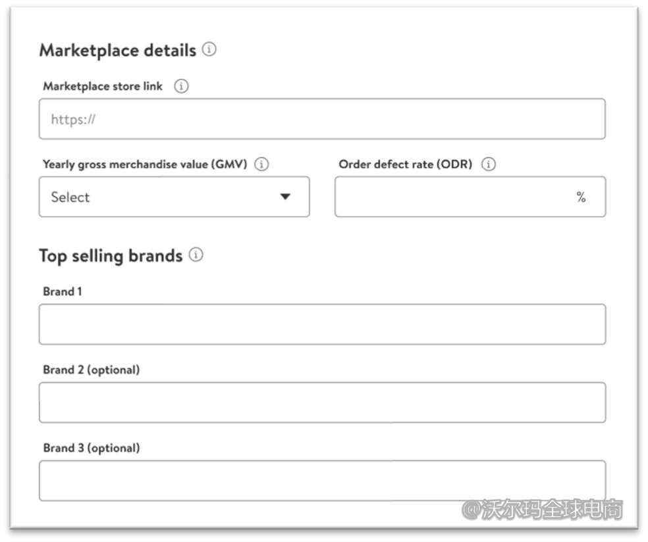
Task: Focus the Brand 3 optional input field
Action: tap(323, 480)
